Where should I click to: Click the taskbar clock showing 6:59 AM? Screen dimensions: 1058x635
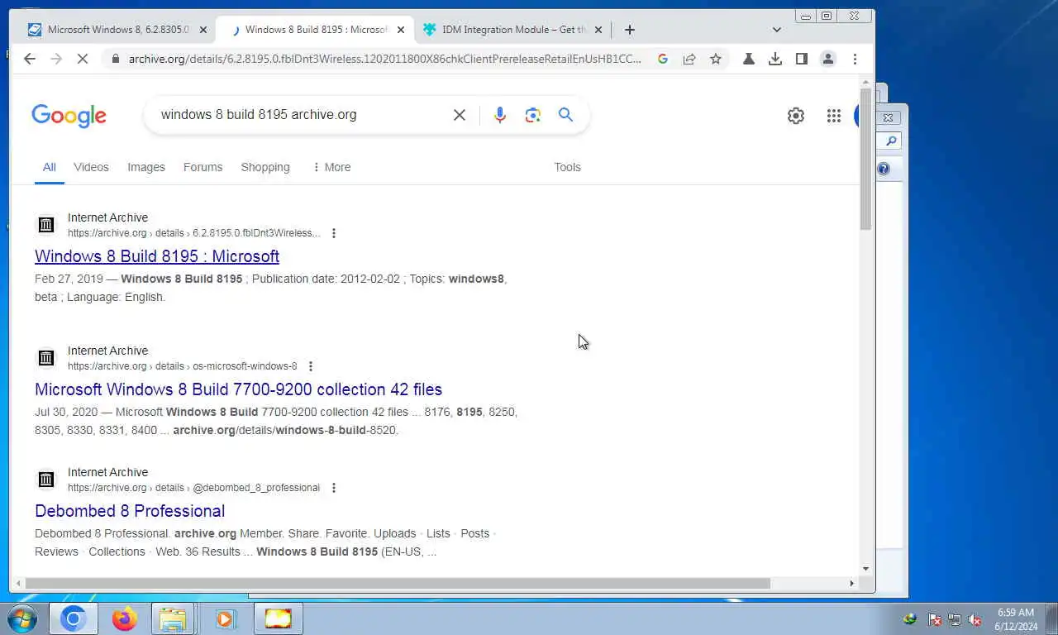click(x=1016, y=618)
